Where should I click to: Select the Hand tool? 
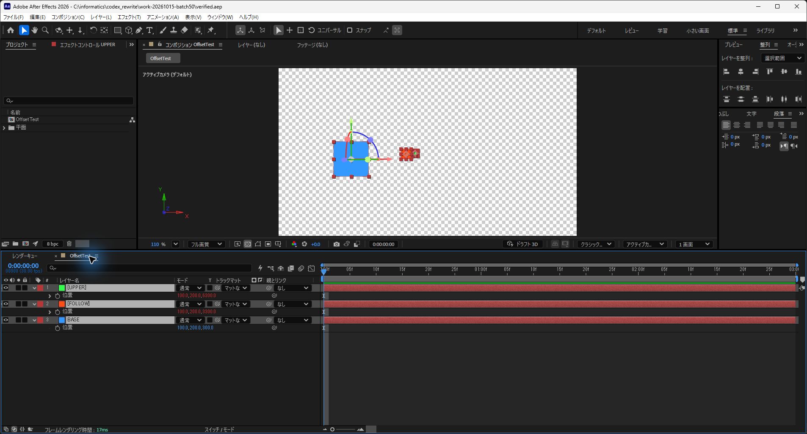click(x=35, y=30)
